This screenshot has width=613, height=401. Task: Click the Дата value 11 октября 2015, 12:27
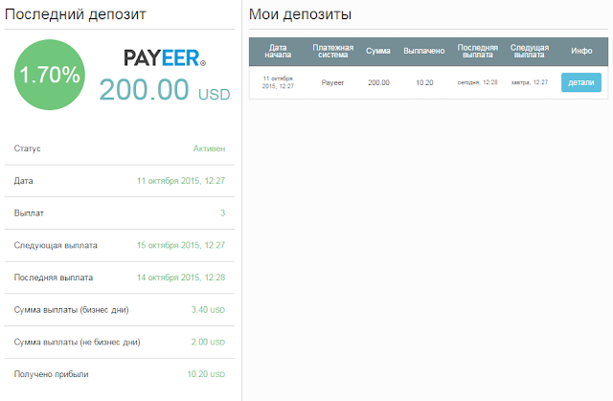[x=181, y=181]
